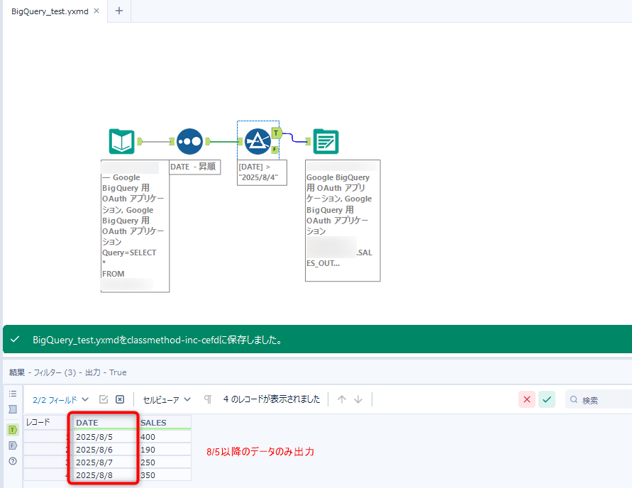Viewport: 632px width, 488px height.
Task: Open the 2/2 フィールド dropdown
Action: click(x=60, y=399)
